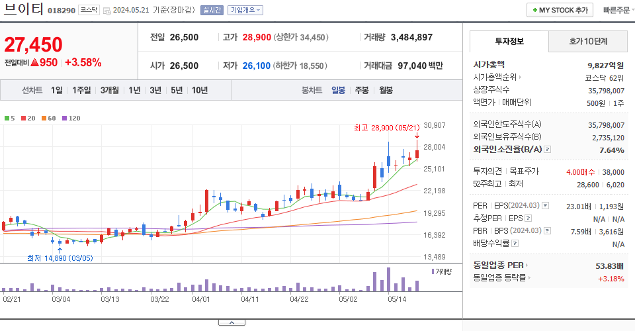Click the 시가총액 value 9,827억원
The image size is (635, 331).
pyautogui.click(x=605, y=66)
